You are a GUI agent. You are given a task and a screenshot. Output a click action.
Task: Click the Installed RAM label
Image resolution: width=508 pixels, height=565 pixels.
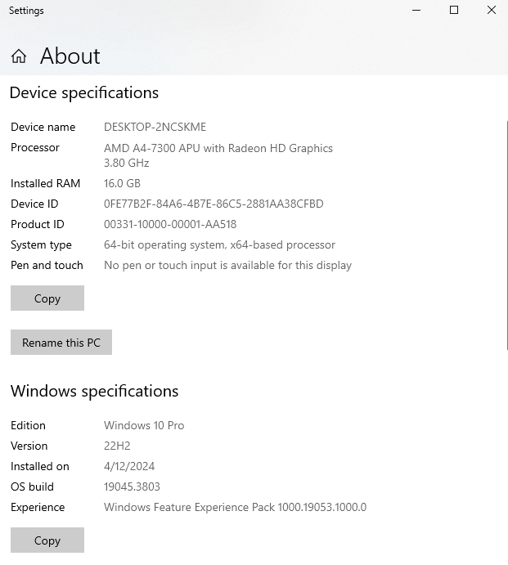tap(46, 183)
